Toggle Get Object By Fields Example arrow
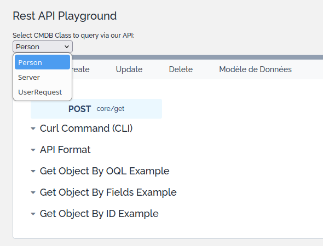323x246 pixels. coord(33,193)
